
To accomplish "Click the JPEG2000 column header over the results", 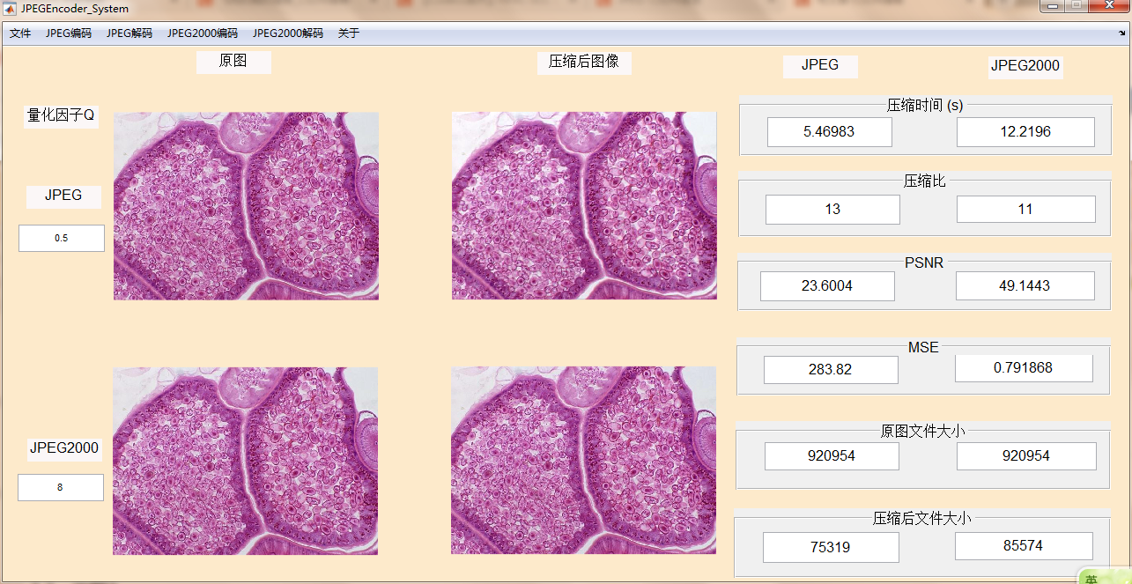I will point(1025,66).
